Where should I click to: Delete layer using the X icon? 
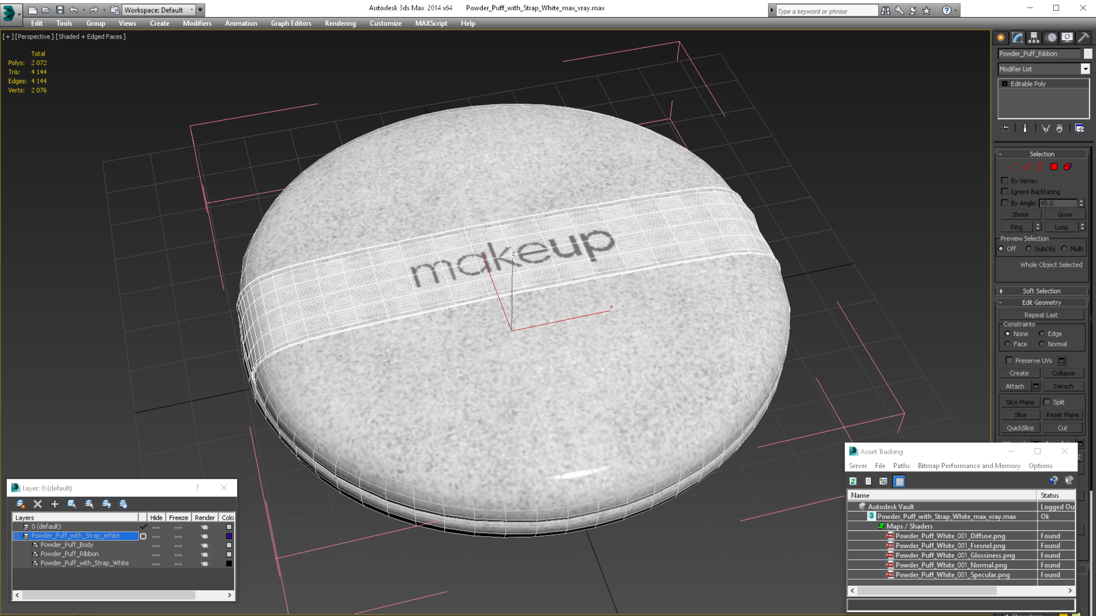click(37, 504)
